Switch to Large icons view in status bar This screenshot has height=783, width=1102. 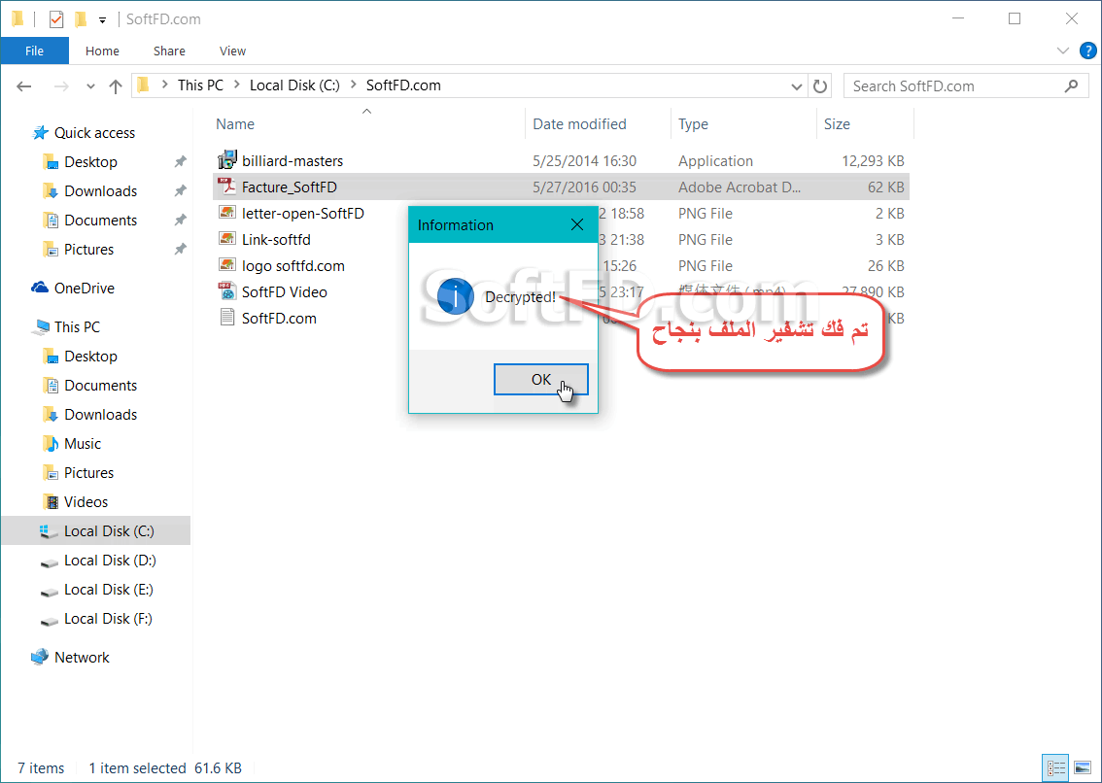tap(1083, 768)
